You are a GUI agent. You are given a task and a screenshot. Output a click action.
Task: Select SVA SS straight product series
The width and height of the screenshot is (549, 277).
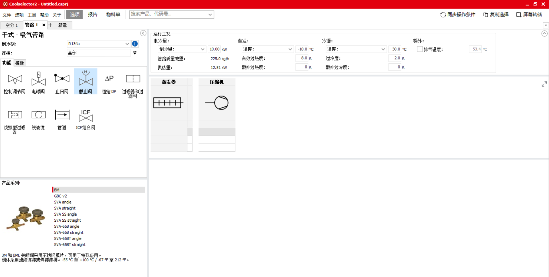coord(99,220)
